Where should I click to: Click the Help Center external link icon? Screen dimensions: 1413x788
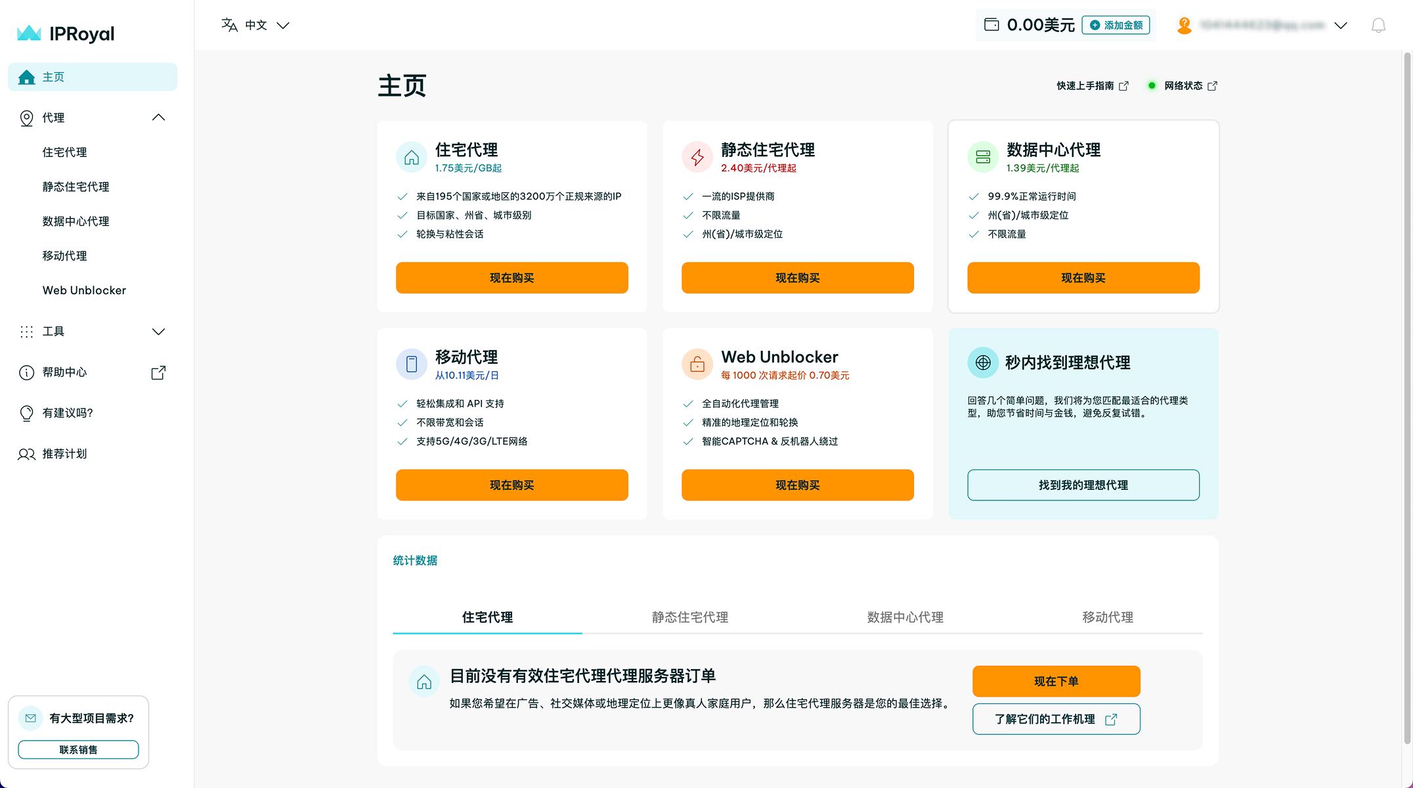coord(158,373)
